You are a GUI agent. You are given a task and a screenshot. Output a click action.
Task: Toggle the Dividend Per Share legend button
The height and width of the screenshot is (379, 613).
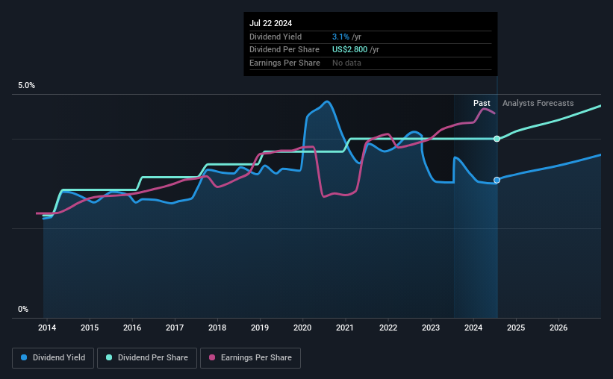coord(147,358)
